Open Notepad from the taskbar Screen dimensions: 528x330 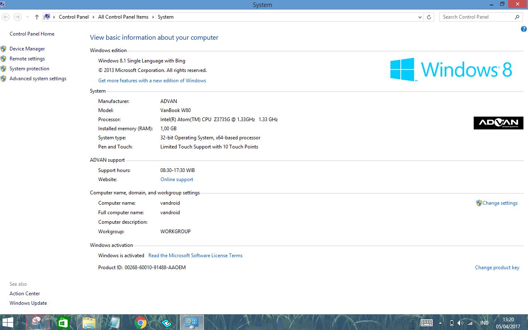pos(114,322)
